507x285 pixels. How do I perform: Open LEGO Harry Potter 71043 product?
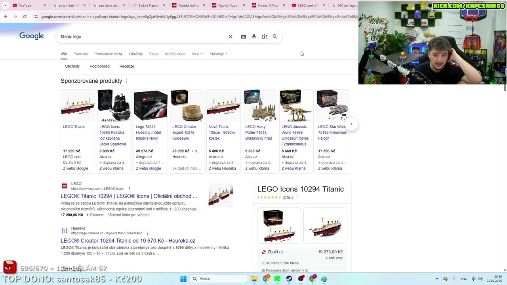260,131
